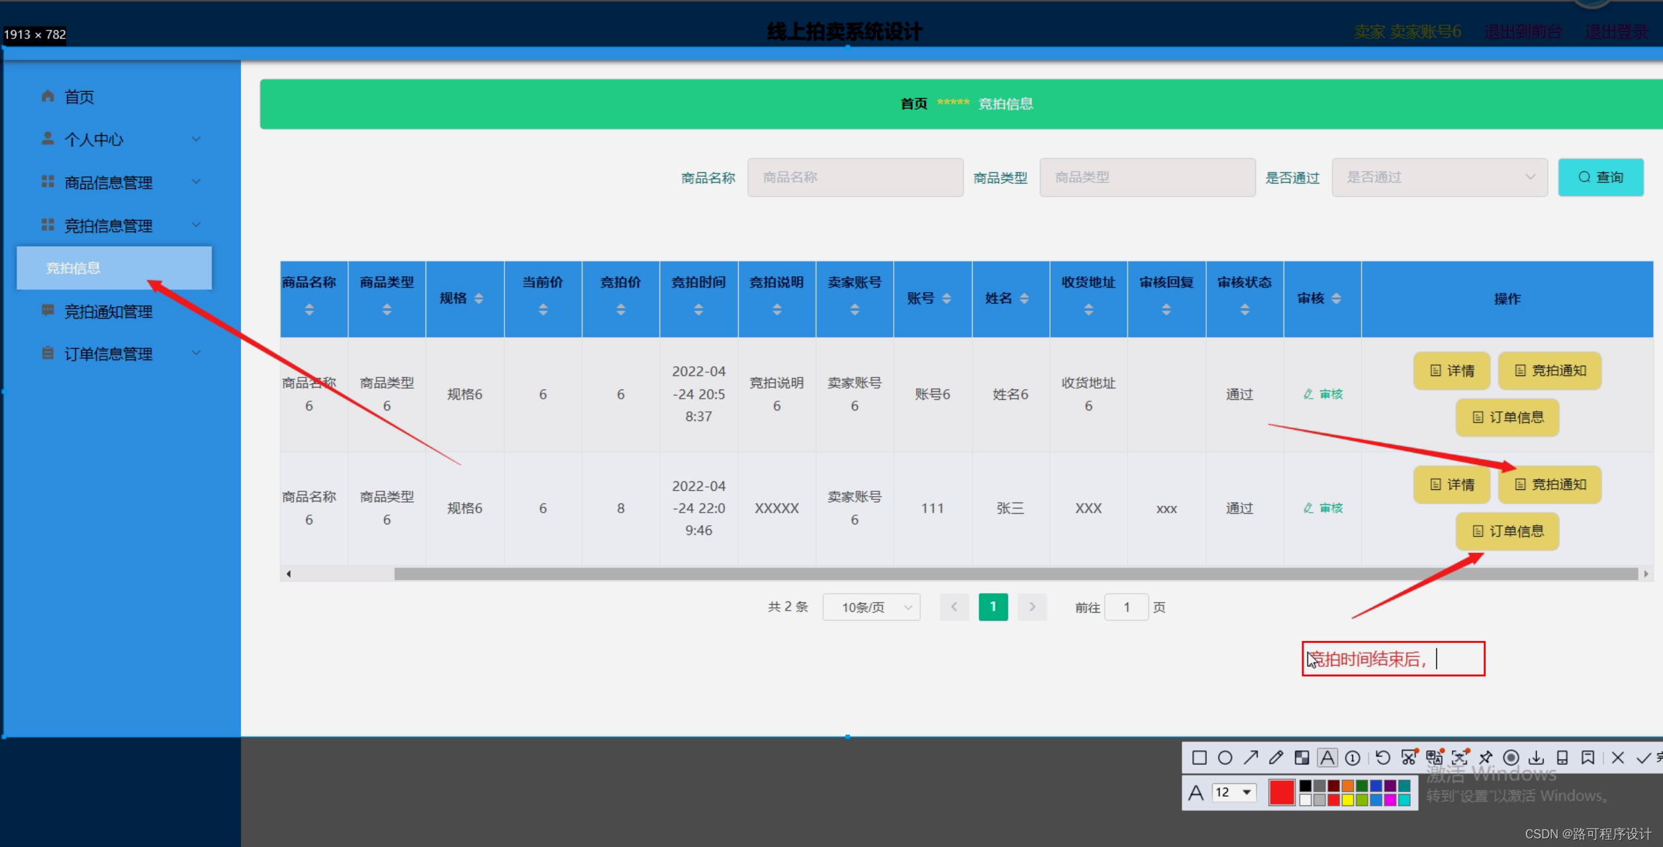This screenshot has height=847, width=1663.
Task: Confirm screenshot with checkmark icon
Action: 1643,758
